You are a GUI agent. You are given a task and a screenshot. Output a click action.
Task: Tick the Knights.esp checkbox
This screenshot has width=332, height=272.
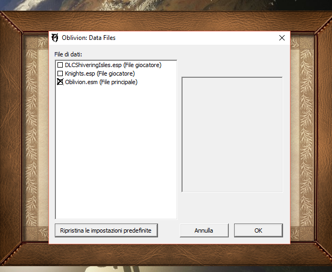pyautogui.click(x=60, y=73)
